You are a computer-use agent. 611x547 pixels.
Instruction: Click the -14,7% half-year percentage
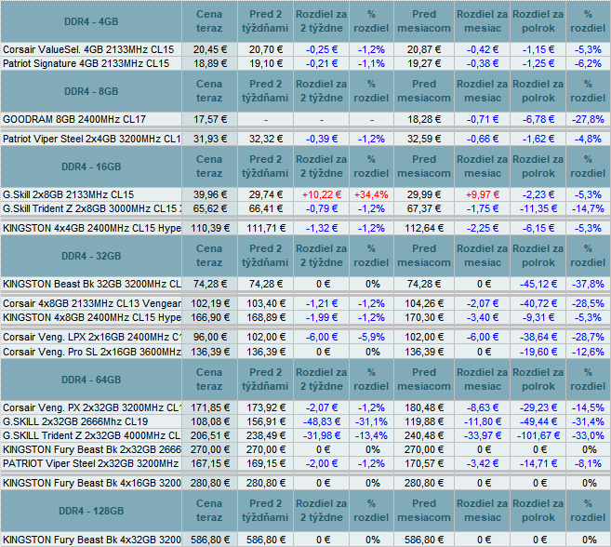588,208
